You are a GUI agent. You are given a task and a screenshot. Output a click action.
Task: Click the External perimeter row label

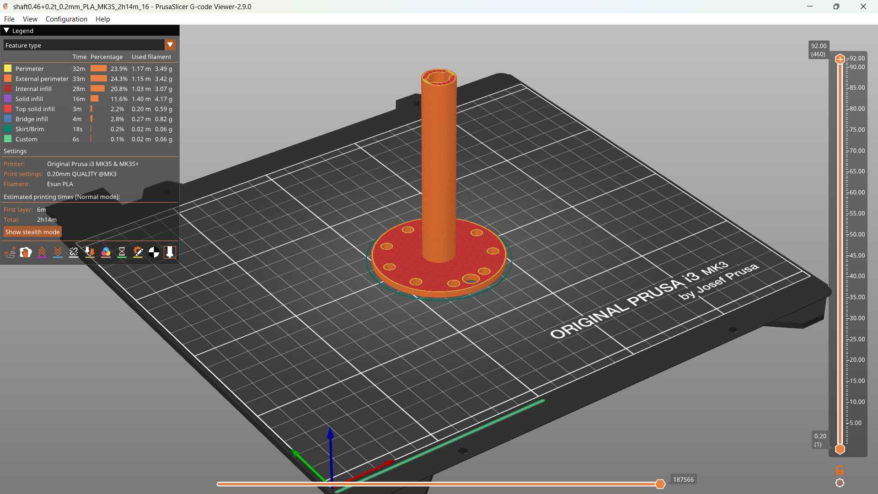pyautogui.click(x=42, y=79)
